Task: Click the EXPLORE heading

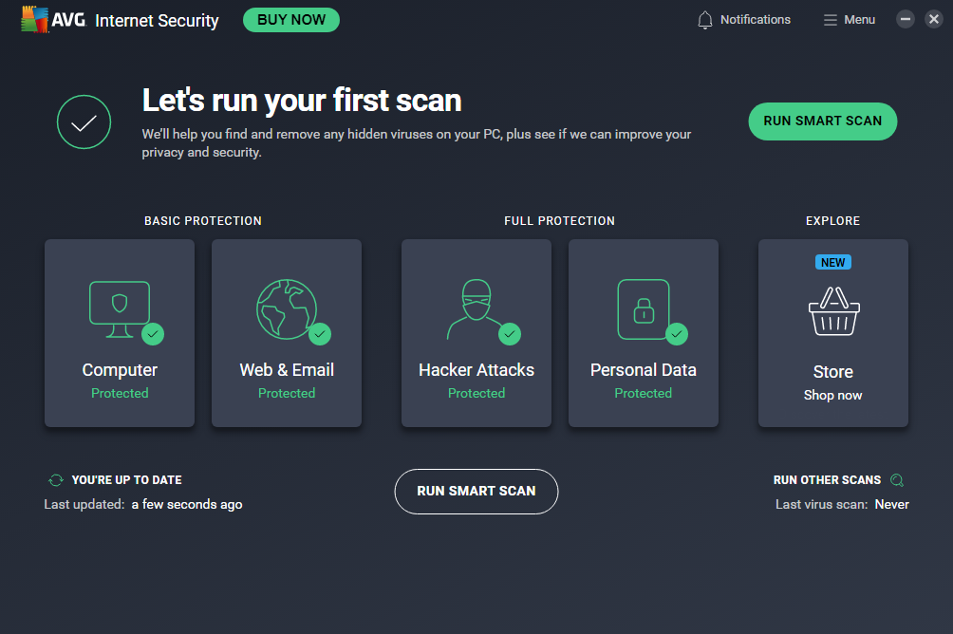Action: (833, 220)
